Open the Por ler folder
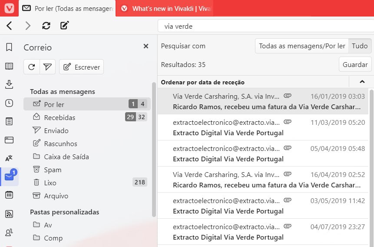The width and height of the screenshot is (374, 247). [x=87, y=104]
